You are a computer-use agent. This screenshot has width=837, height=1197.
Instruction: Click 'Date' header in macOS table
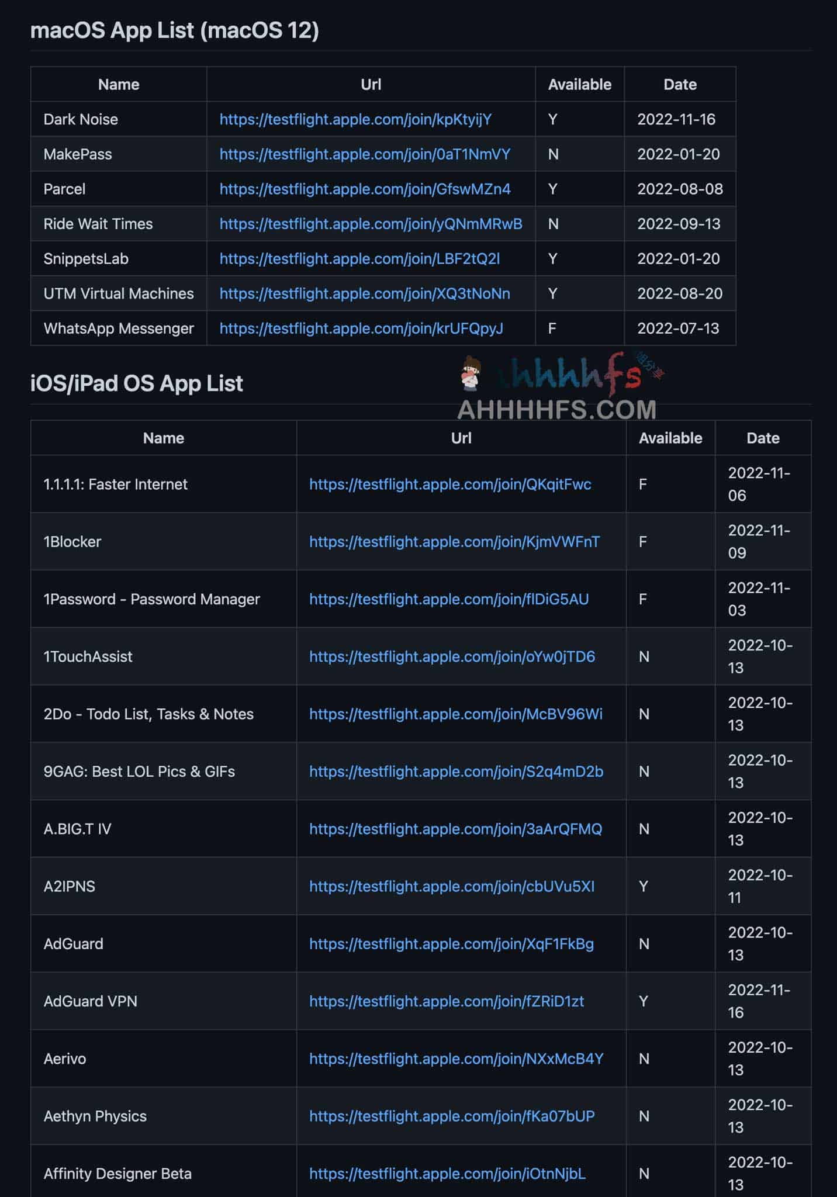(x=680, y=84)
